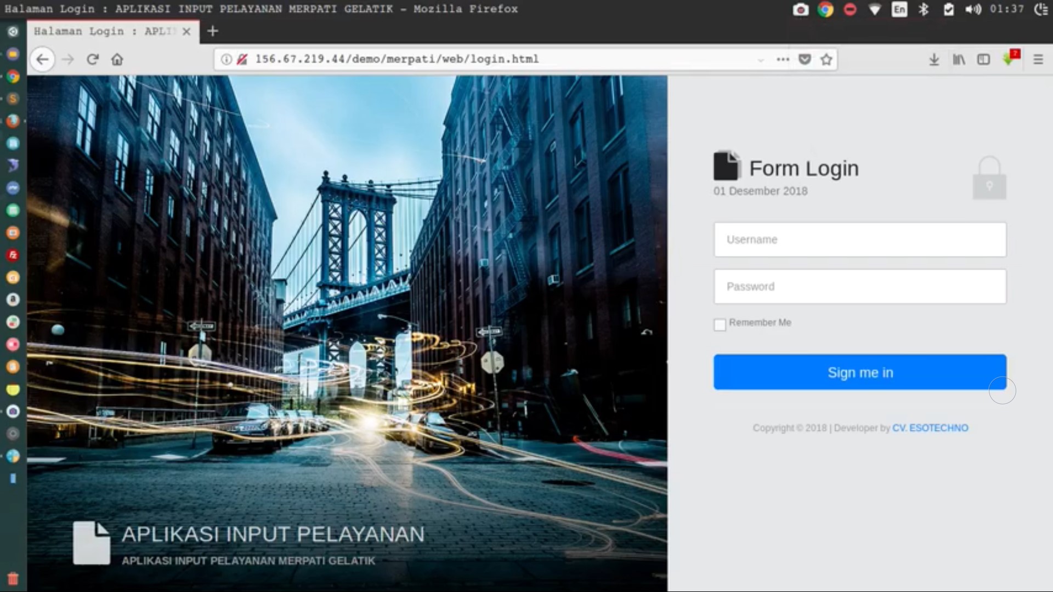Open the CV. ESOTECHNO developer link
Image resolution: width=1053 pixels, height=592 pixels.
click(930, 428)
